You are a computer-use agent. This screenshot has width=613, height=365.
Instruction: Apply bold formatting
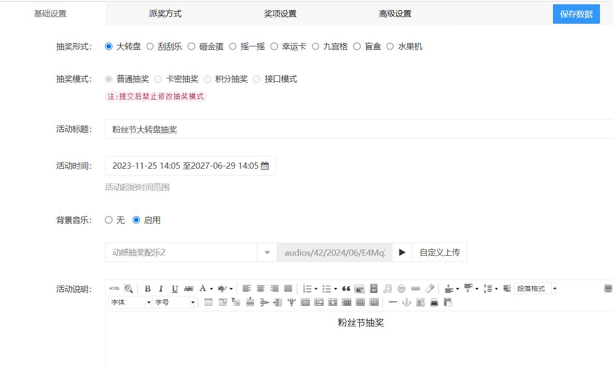pos(148,289)
